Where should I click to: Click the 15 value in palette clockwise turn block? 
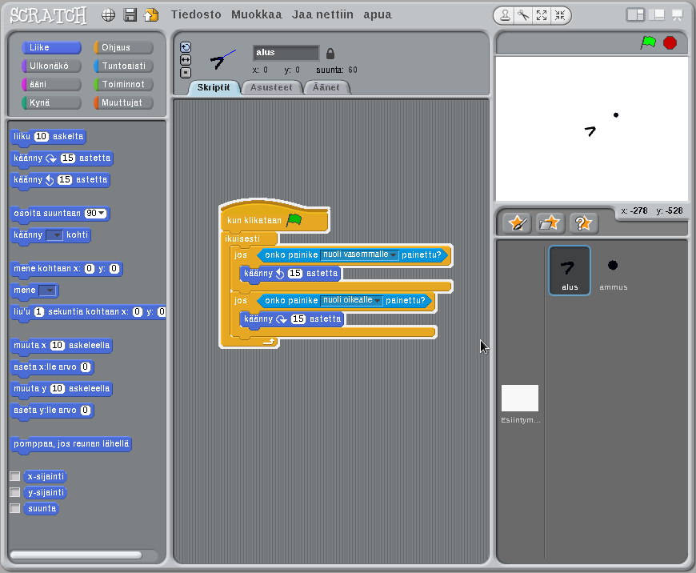point(68,158)
